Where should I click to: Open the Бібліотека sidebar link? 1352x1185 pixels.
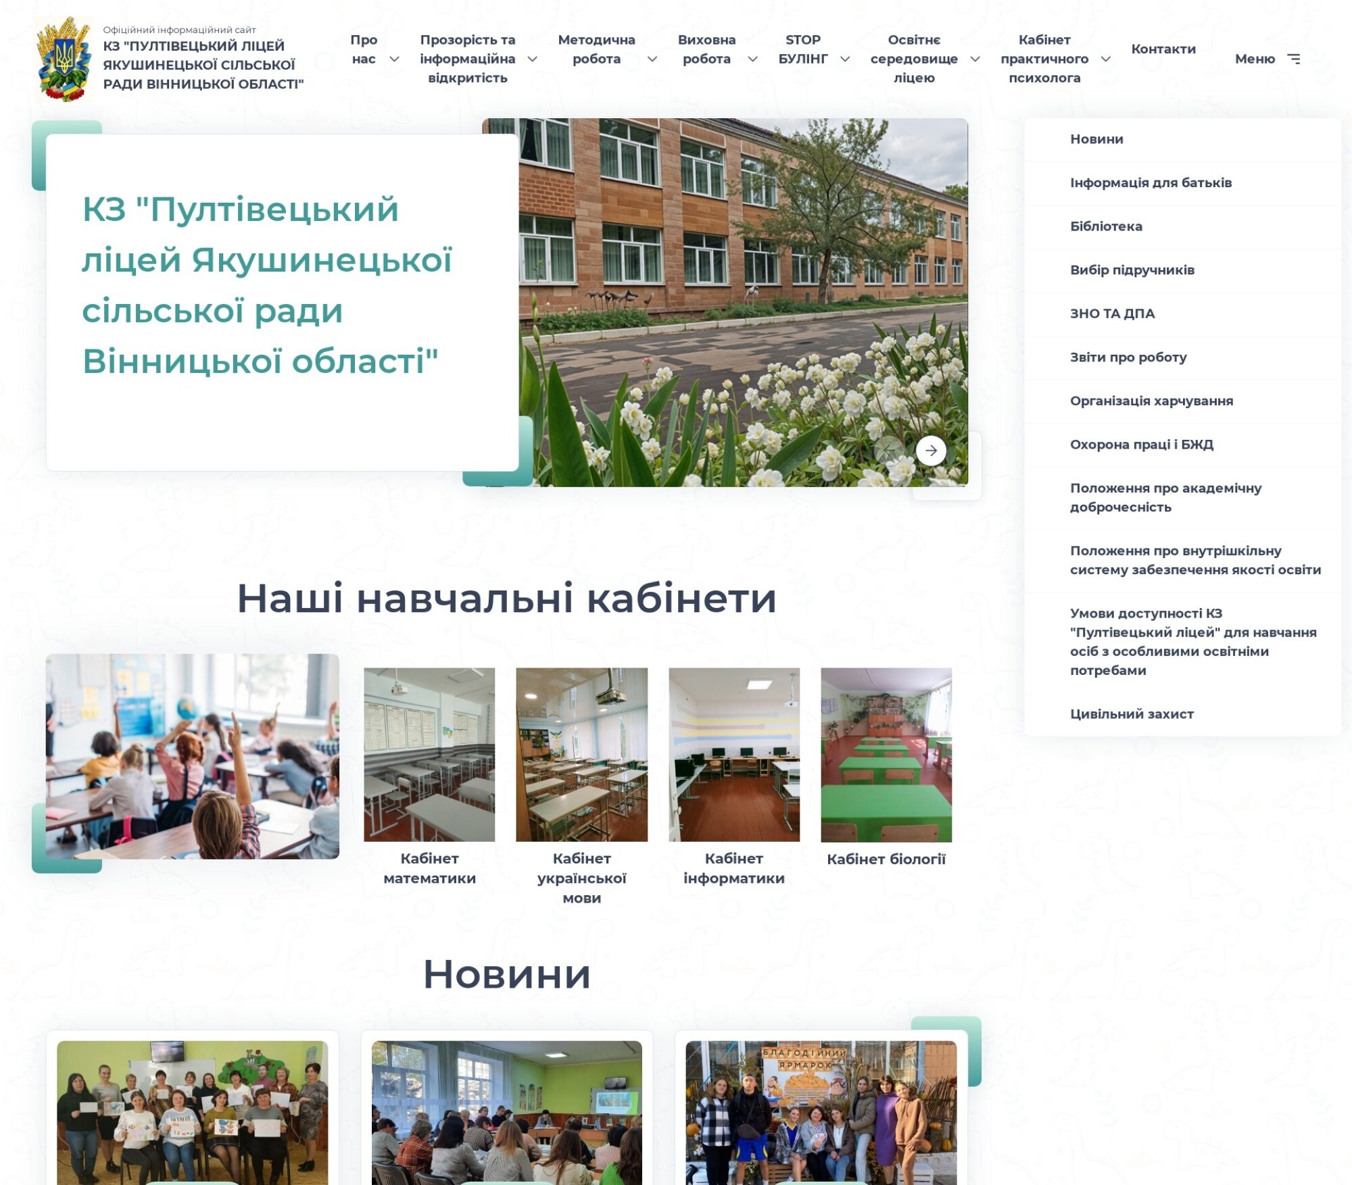(1106, 226)
